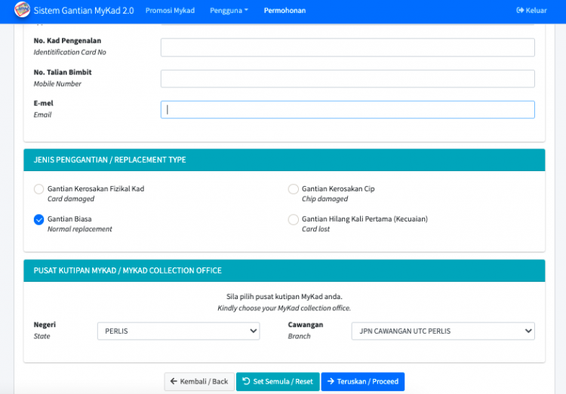Select Gantian Kerosakan Cip radio button
This screenshot has height=394, width=566.
pos(293,189)
